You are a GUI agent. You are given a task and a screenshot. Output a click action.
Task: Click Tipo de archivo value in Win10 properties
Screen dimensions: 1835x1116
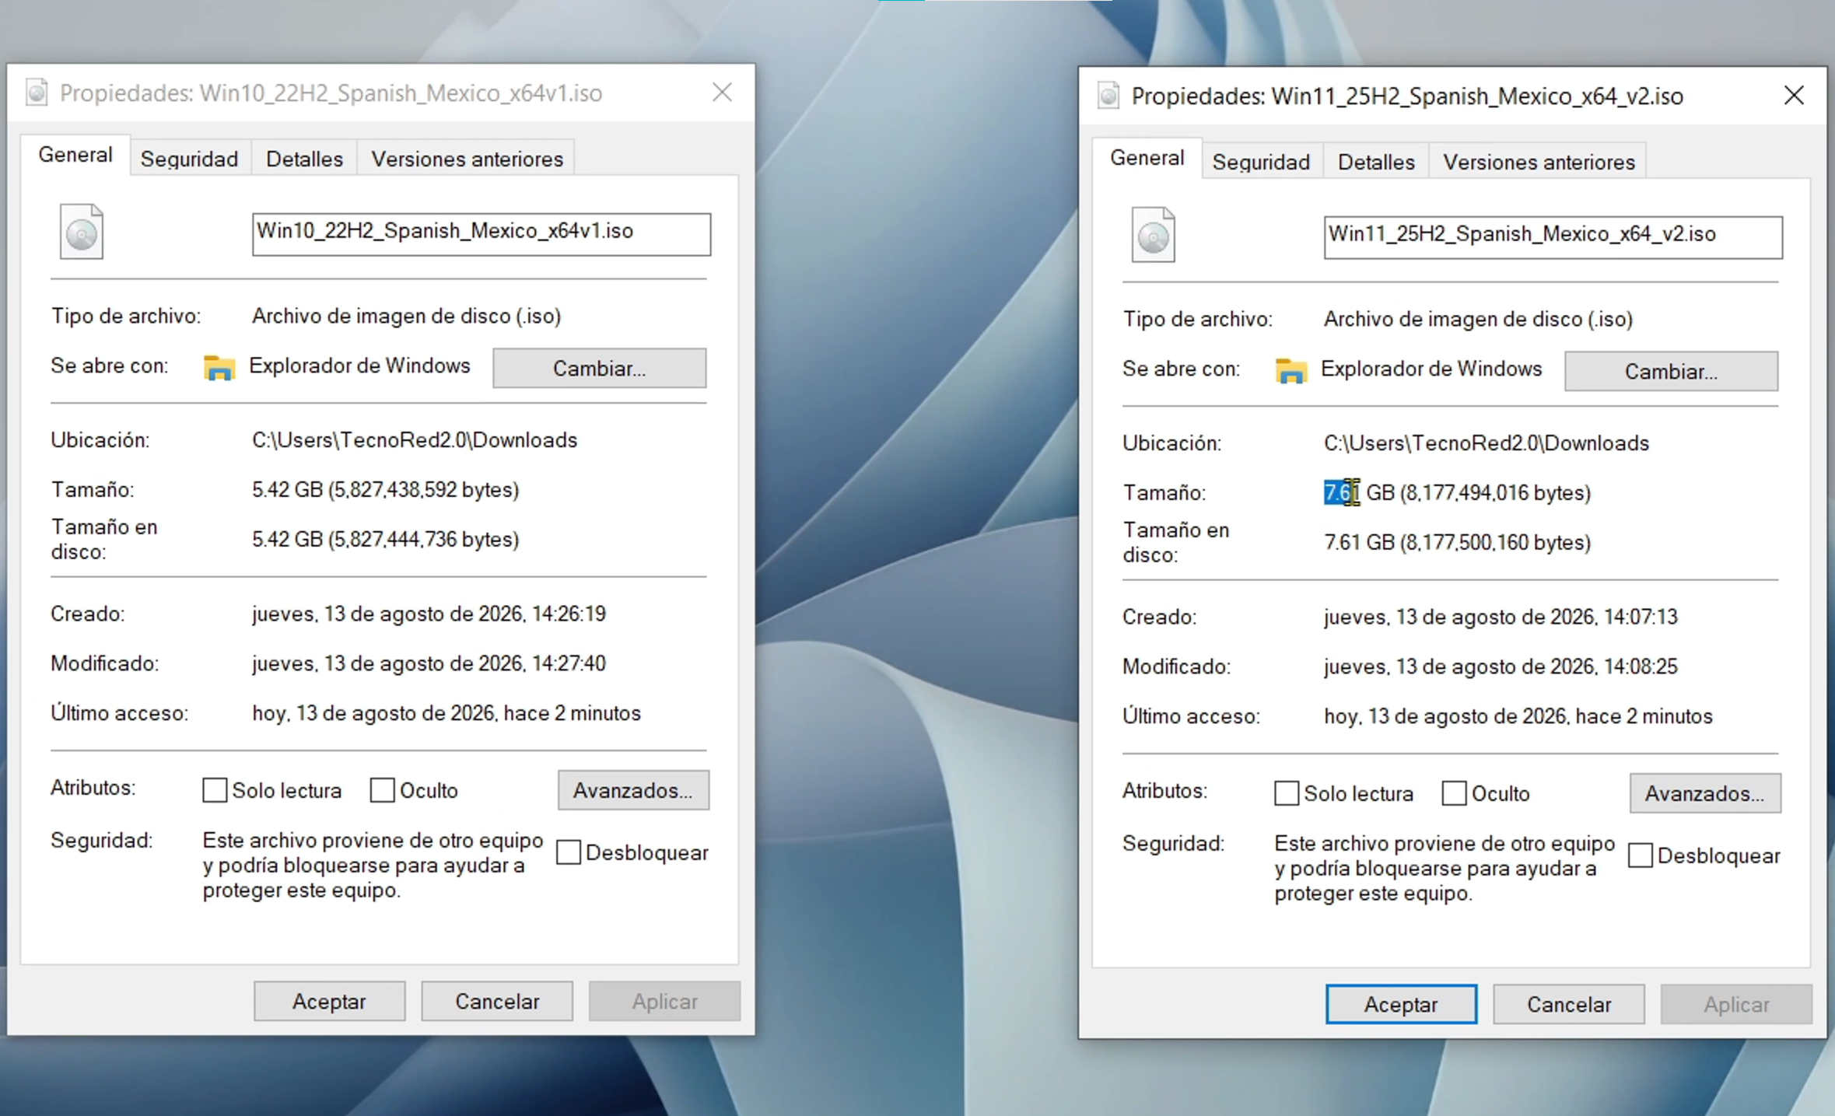(x=406, y=316)
